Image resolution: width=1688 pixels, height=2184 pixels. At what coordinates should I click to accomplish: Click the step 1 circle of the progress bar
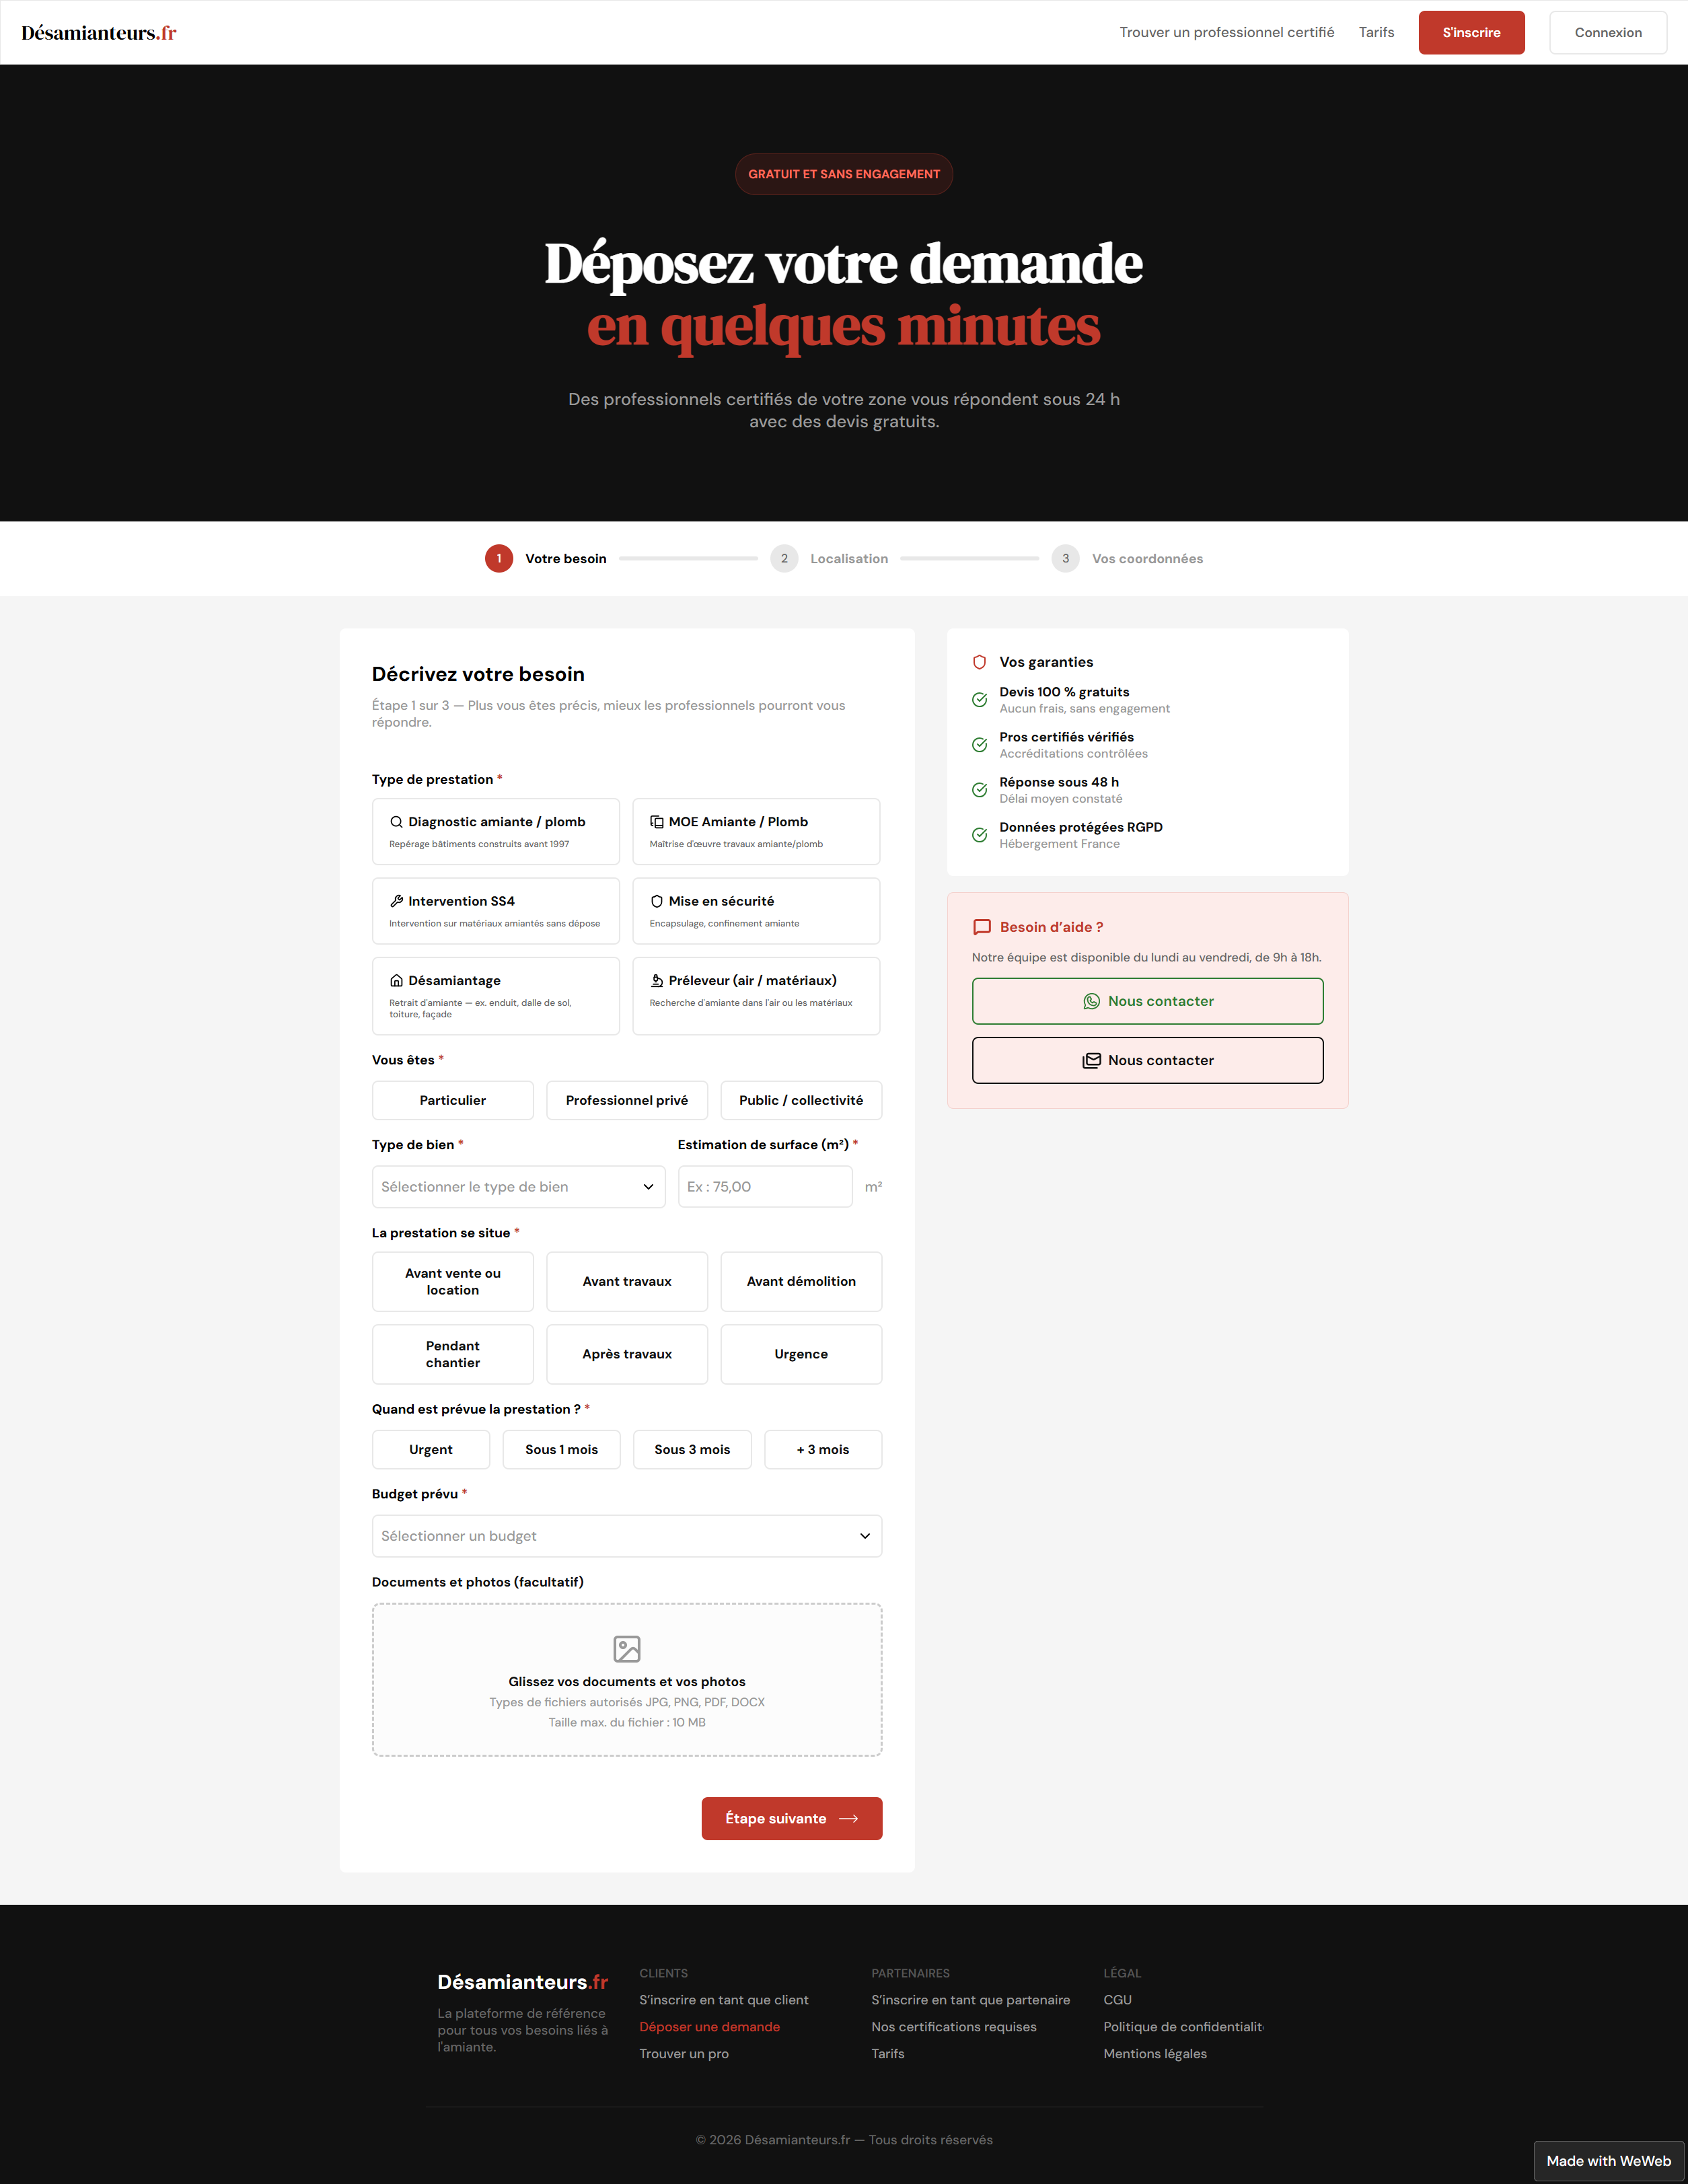499,558
